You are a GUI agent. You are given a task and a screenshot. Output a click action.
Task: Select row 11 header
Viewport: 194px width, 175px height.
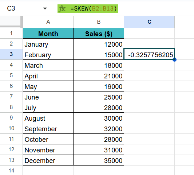[x=11, y=139]
